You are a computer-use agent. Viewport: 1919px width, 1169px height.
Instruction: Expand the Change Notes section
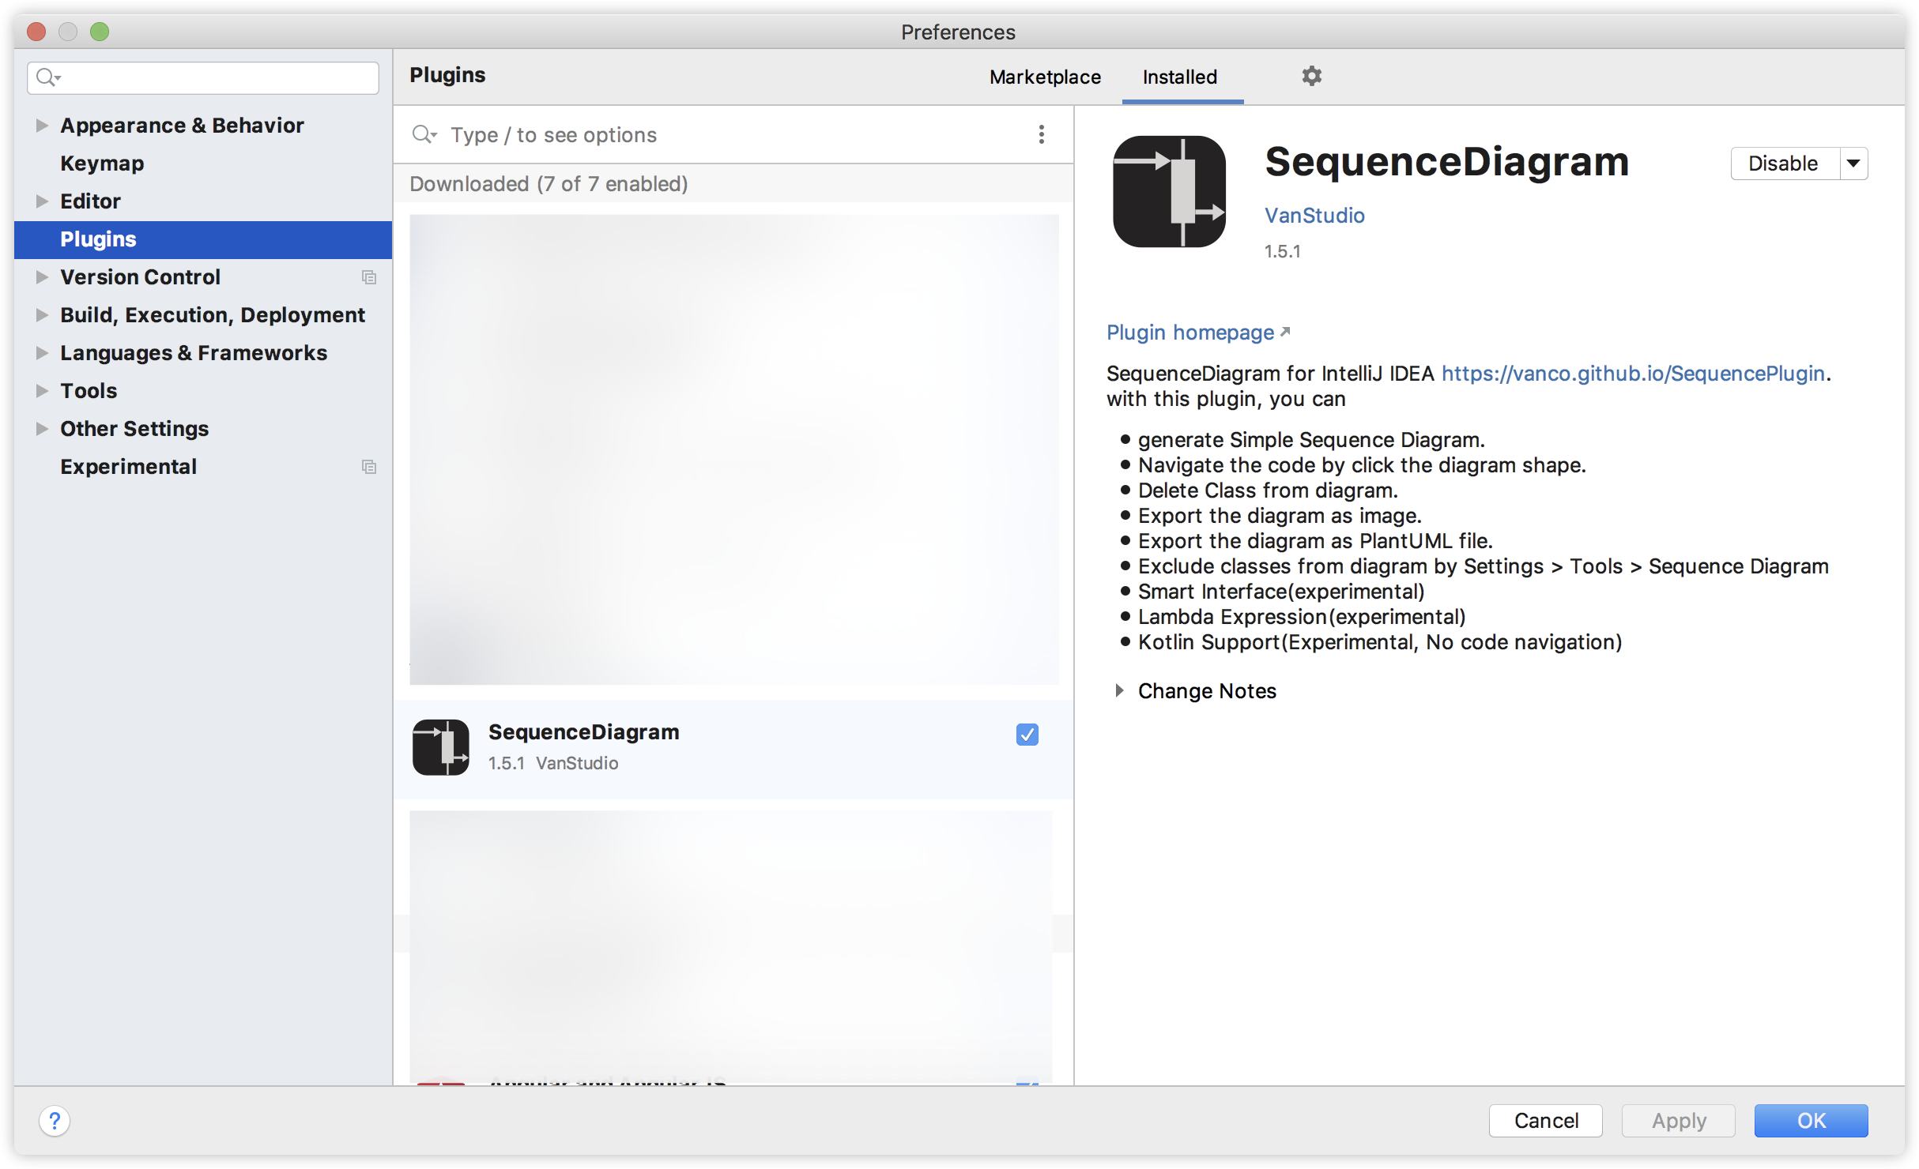(1119, 691)
